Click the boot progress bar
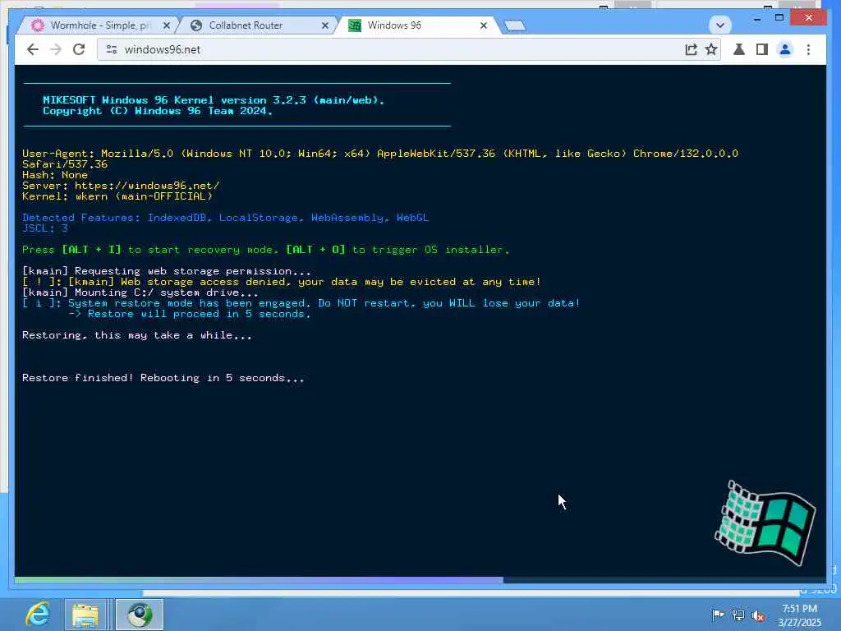The height and width of the screenshot is (631, 841). (420, 579)
